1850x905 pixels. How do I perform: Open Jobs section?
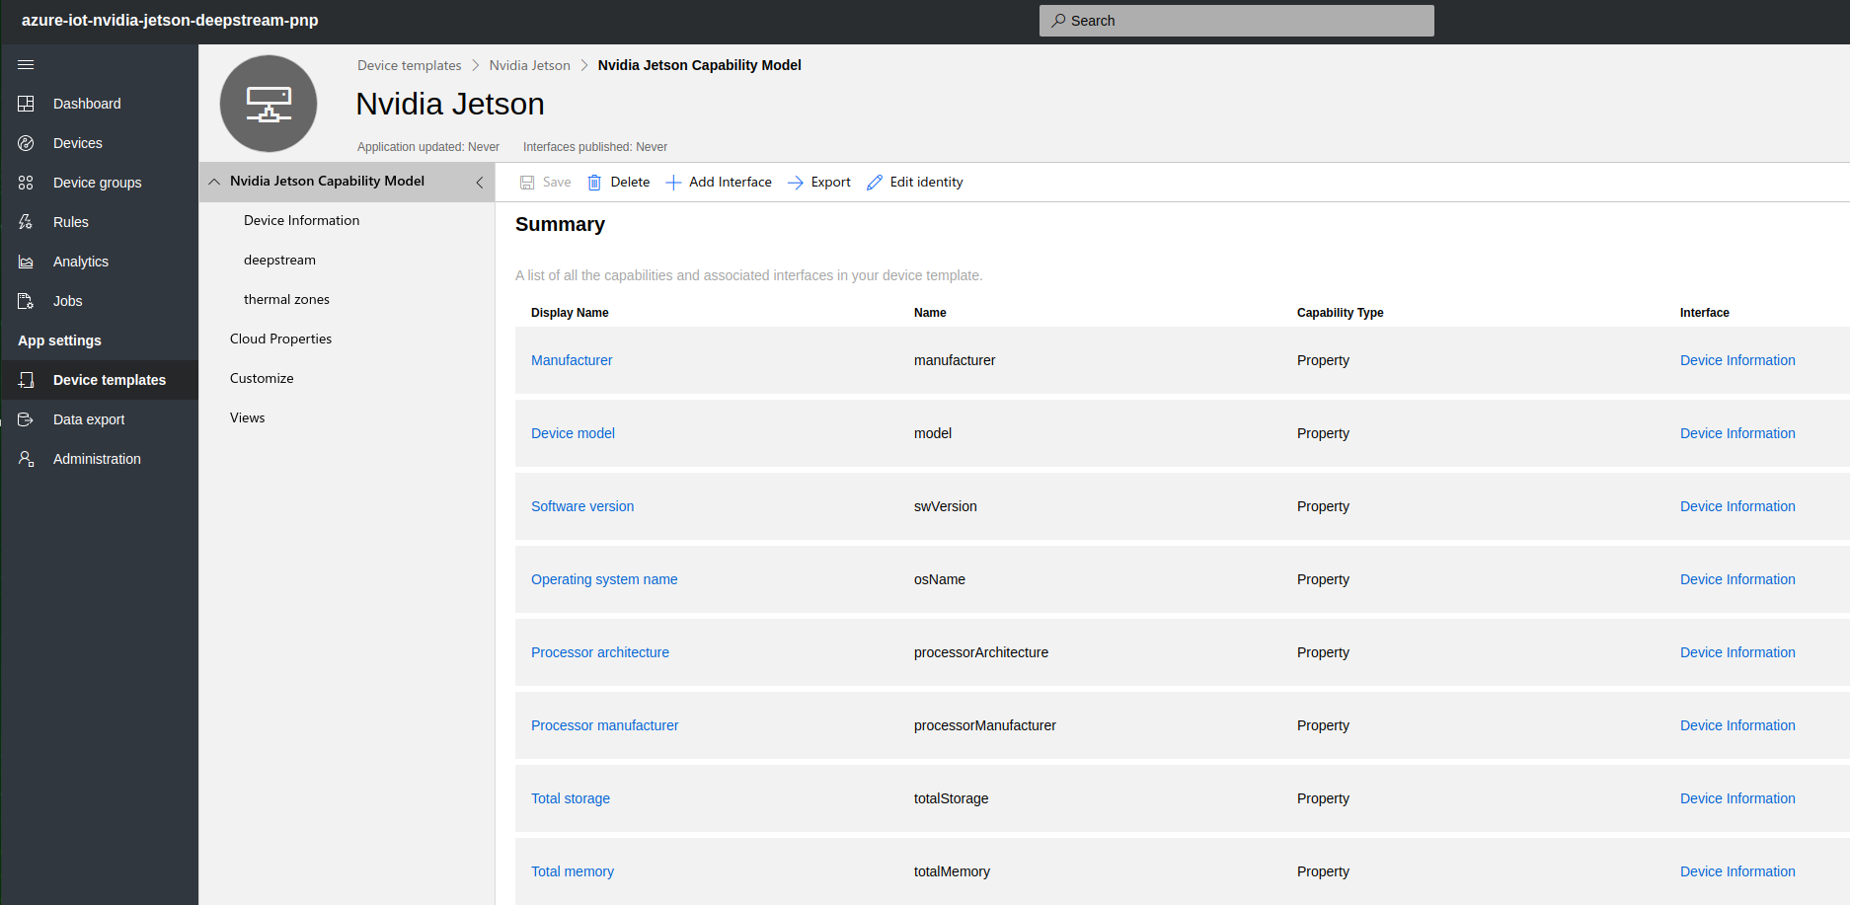tap(68, 301)
